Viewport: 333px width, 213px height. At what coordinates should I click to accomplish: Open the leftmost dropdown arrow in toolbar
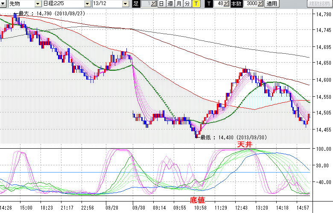pyautogui.click(x=3, y=4)
